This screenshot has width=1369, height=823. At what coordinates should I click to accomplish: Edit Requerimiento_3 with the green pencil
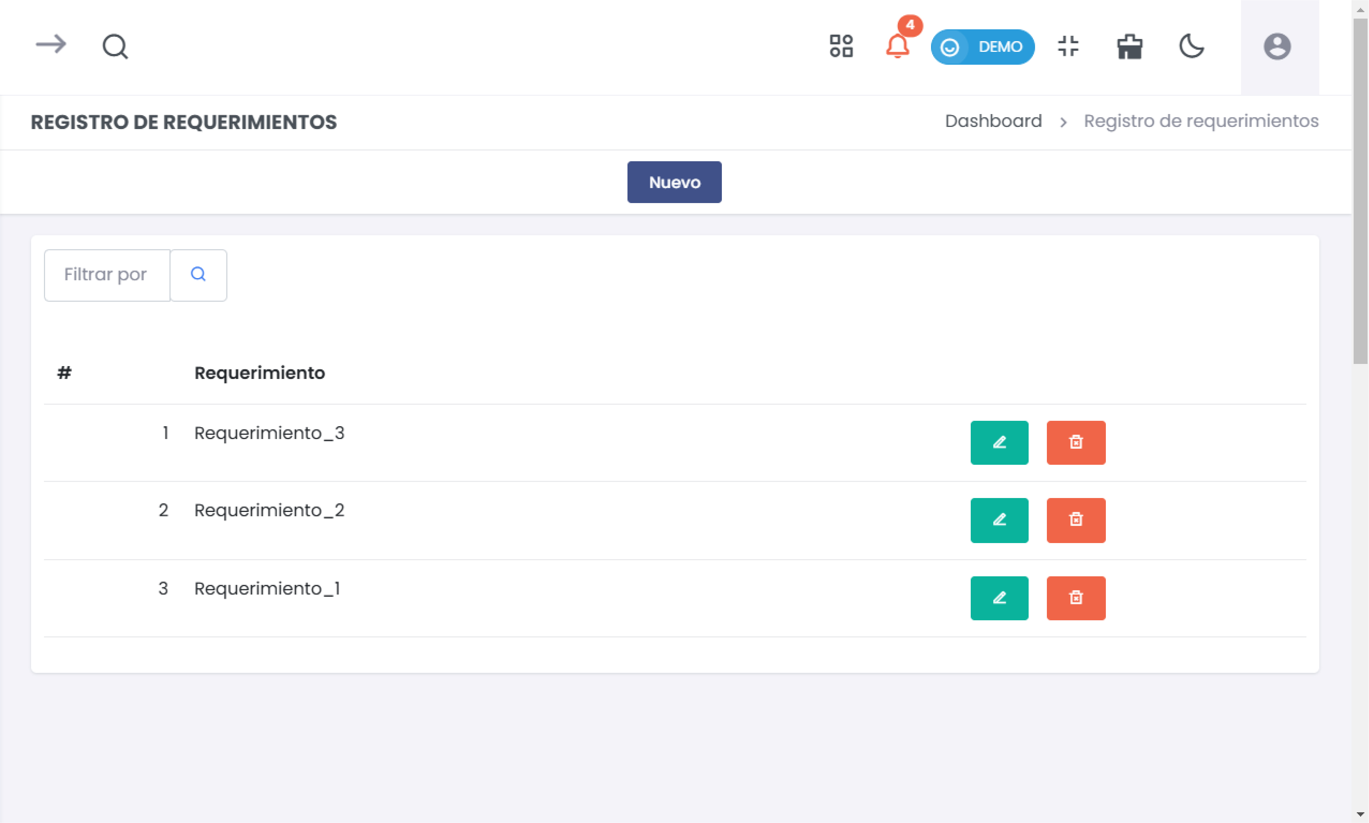click(x=999, y=443)
